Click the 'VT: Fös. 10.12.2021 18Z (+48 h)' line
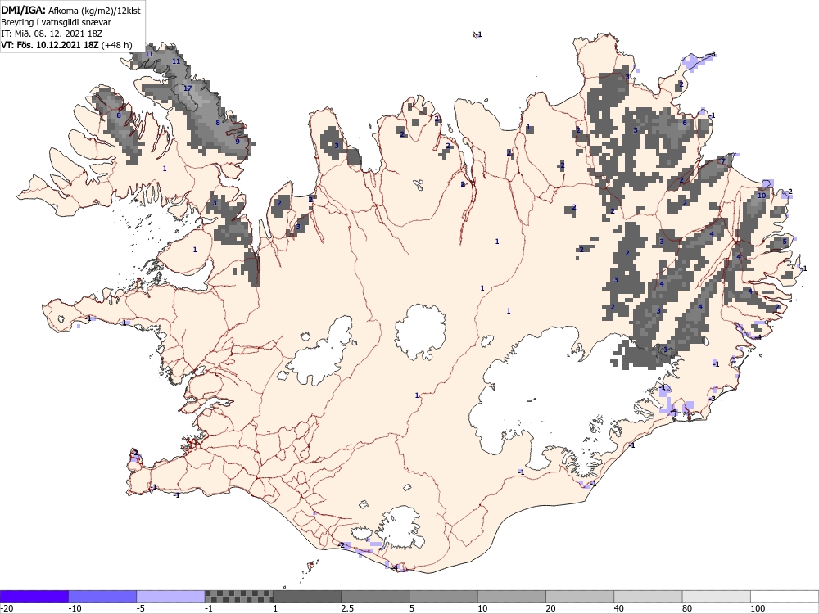 (66, 45)
